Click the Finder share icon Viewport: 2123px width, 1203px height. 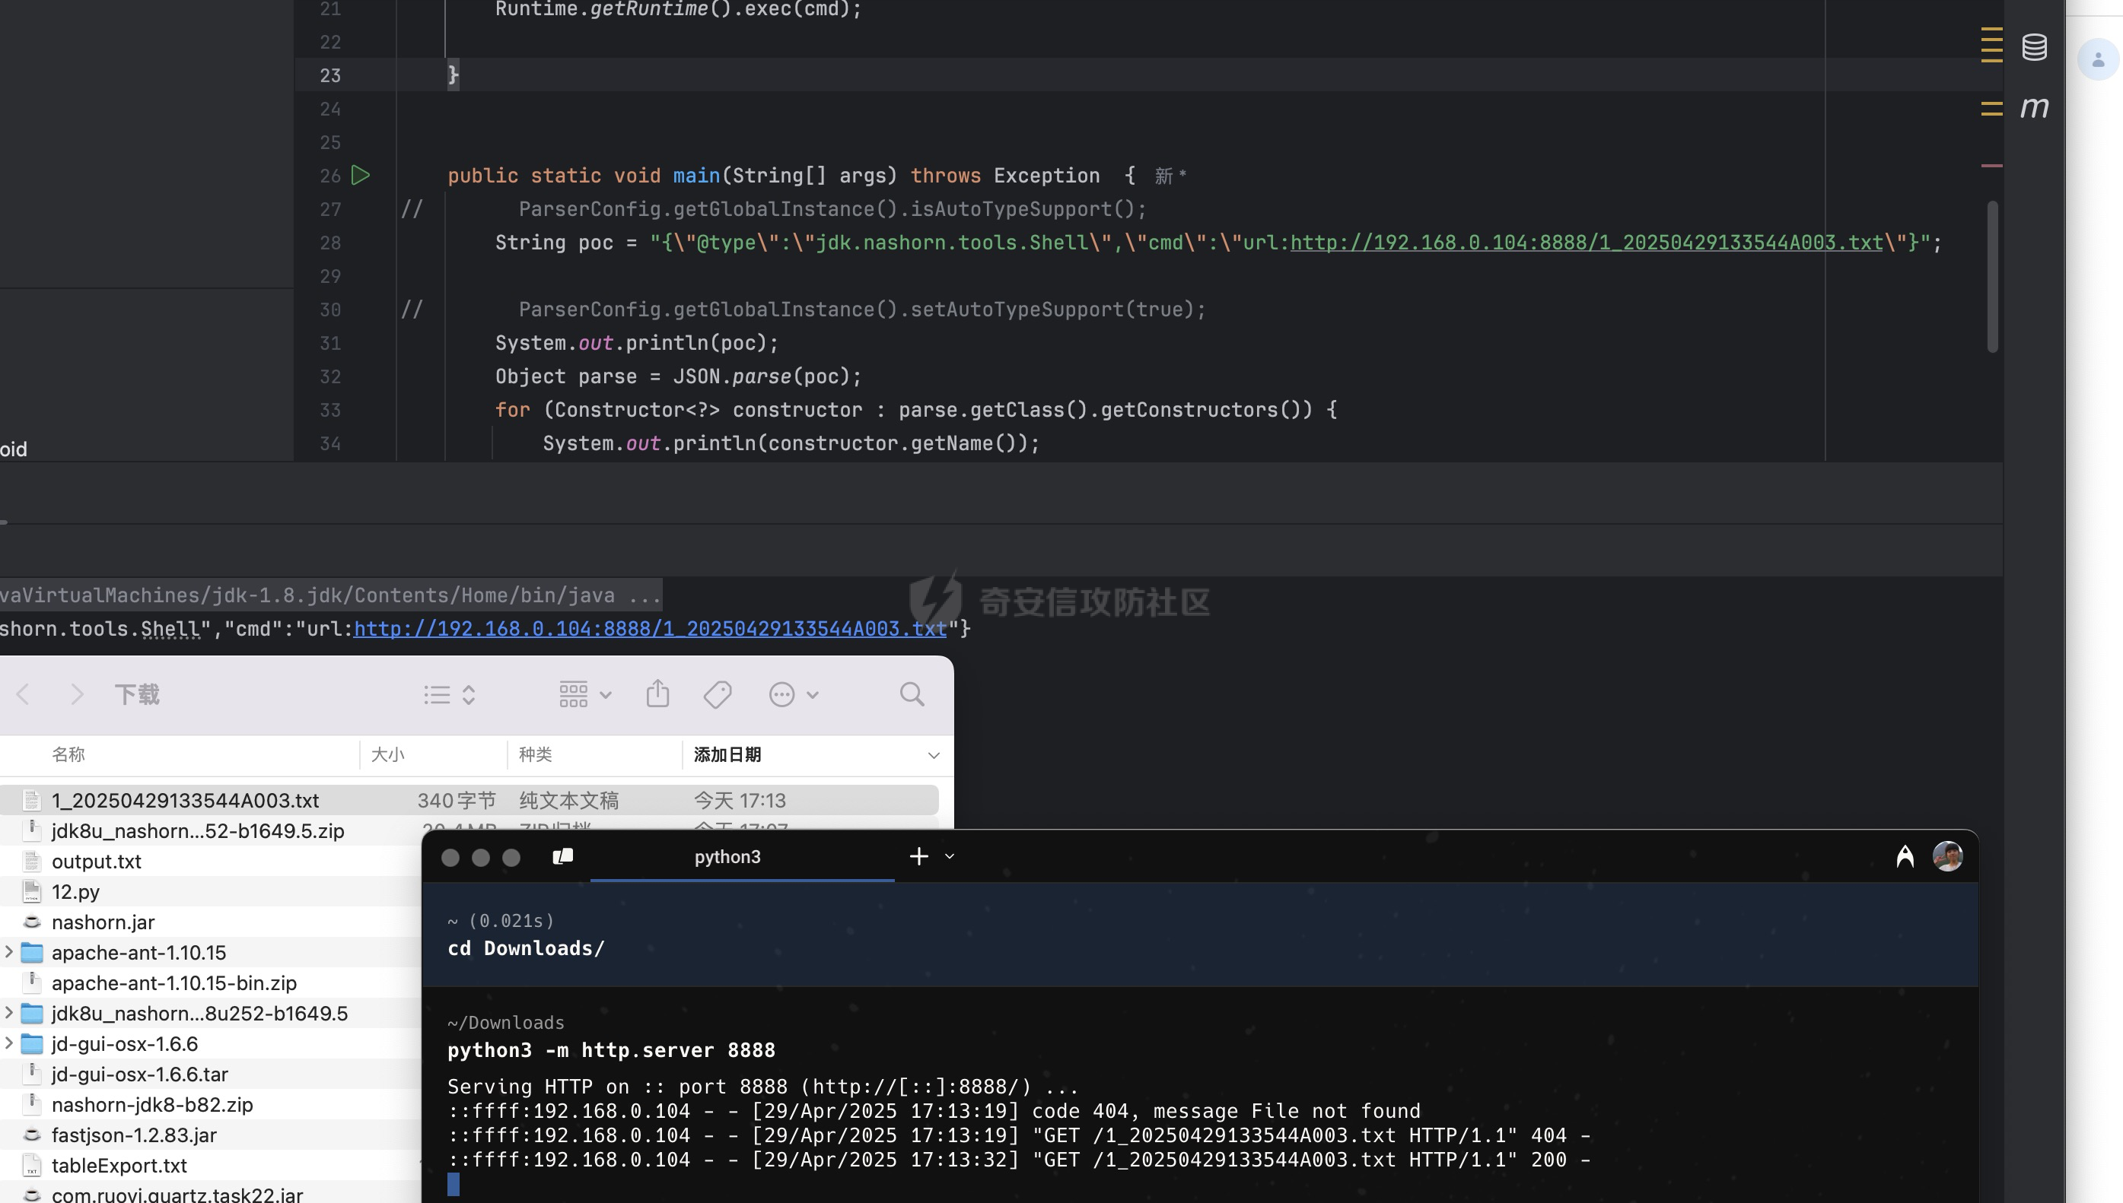tap(657, 694)
